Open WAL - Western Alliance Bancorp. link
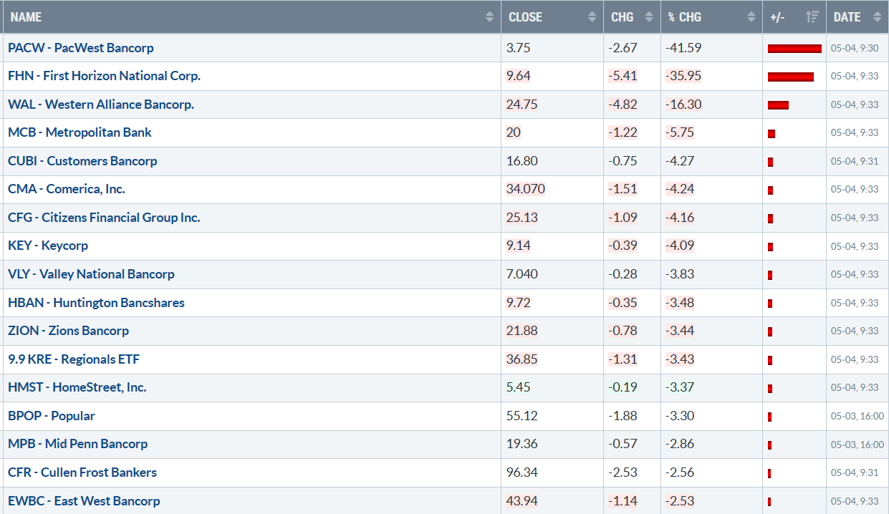This screenshot has height=514, width=889. (x=101, y=105)
